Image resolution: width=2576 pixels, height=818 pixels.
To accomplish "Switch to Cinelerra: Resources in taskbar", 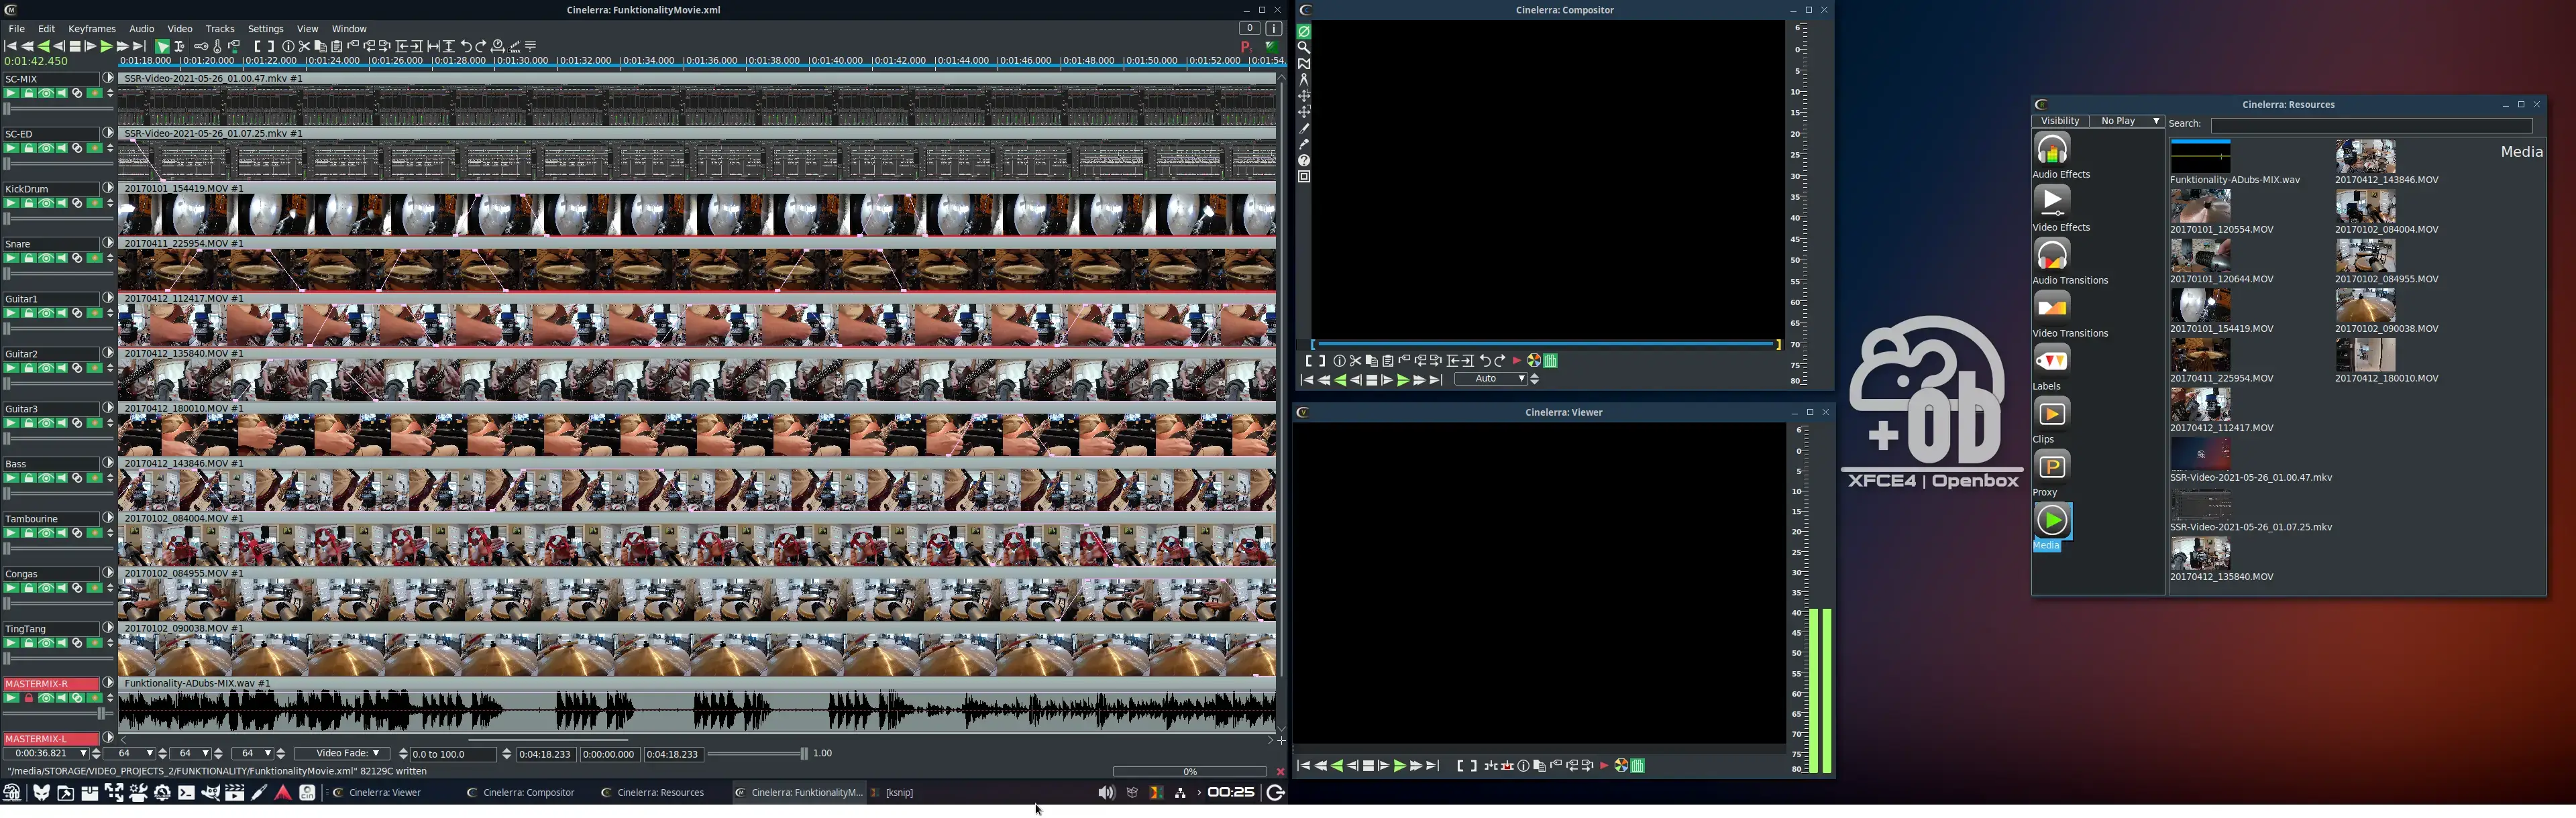I will (660, 793).
